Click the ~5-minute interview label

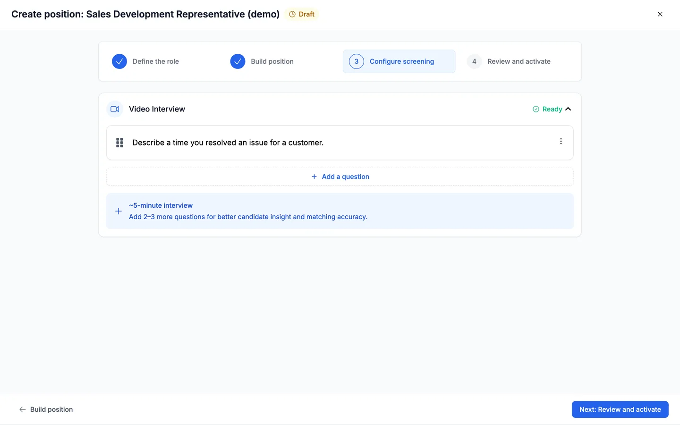pos(161,205)
